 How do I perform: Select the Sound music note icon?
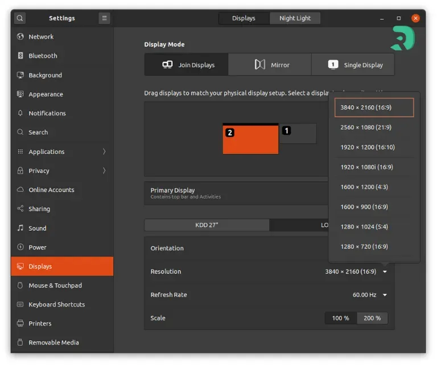point(20,229)
